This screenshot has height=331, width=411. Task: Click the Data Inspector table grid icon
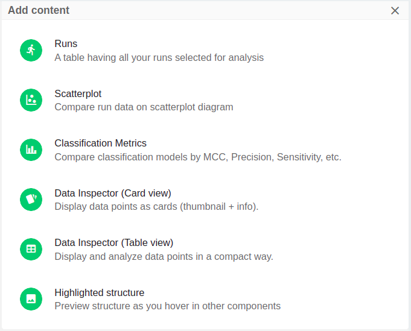coord(31,249)
